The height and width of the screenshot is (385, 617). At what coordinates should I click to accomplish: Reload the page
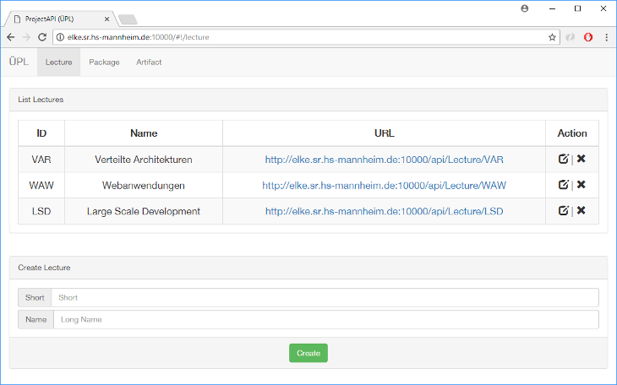tap(42, 37)
